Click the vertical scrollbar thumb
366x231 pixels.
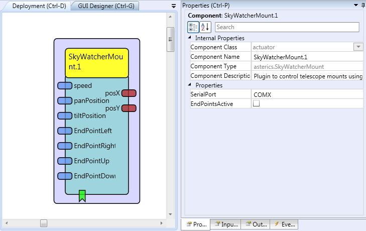[170, 40]
